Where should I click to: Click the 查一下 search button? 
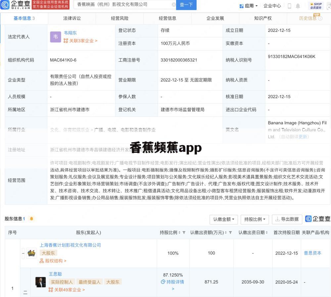[x=186, y=5]
